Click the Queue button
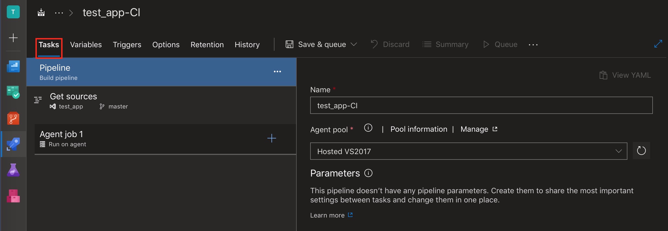This screenshot has height=231, width=668. (x=500, y=44)
